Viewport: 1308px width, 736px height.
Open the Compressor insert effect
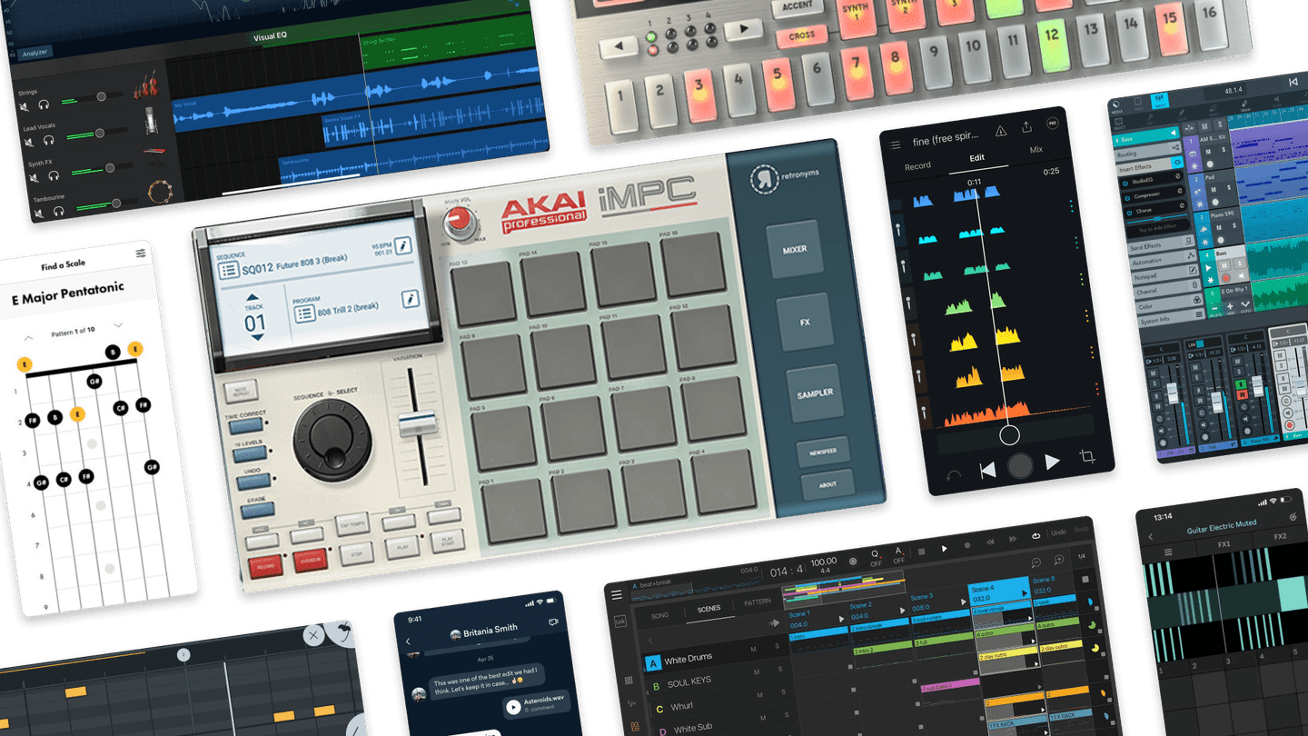pyautogui.click(x=1146, y=196)
